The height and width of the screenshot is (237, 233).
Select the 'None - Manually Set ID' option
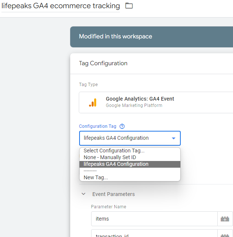point(110,158)
